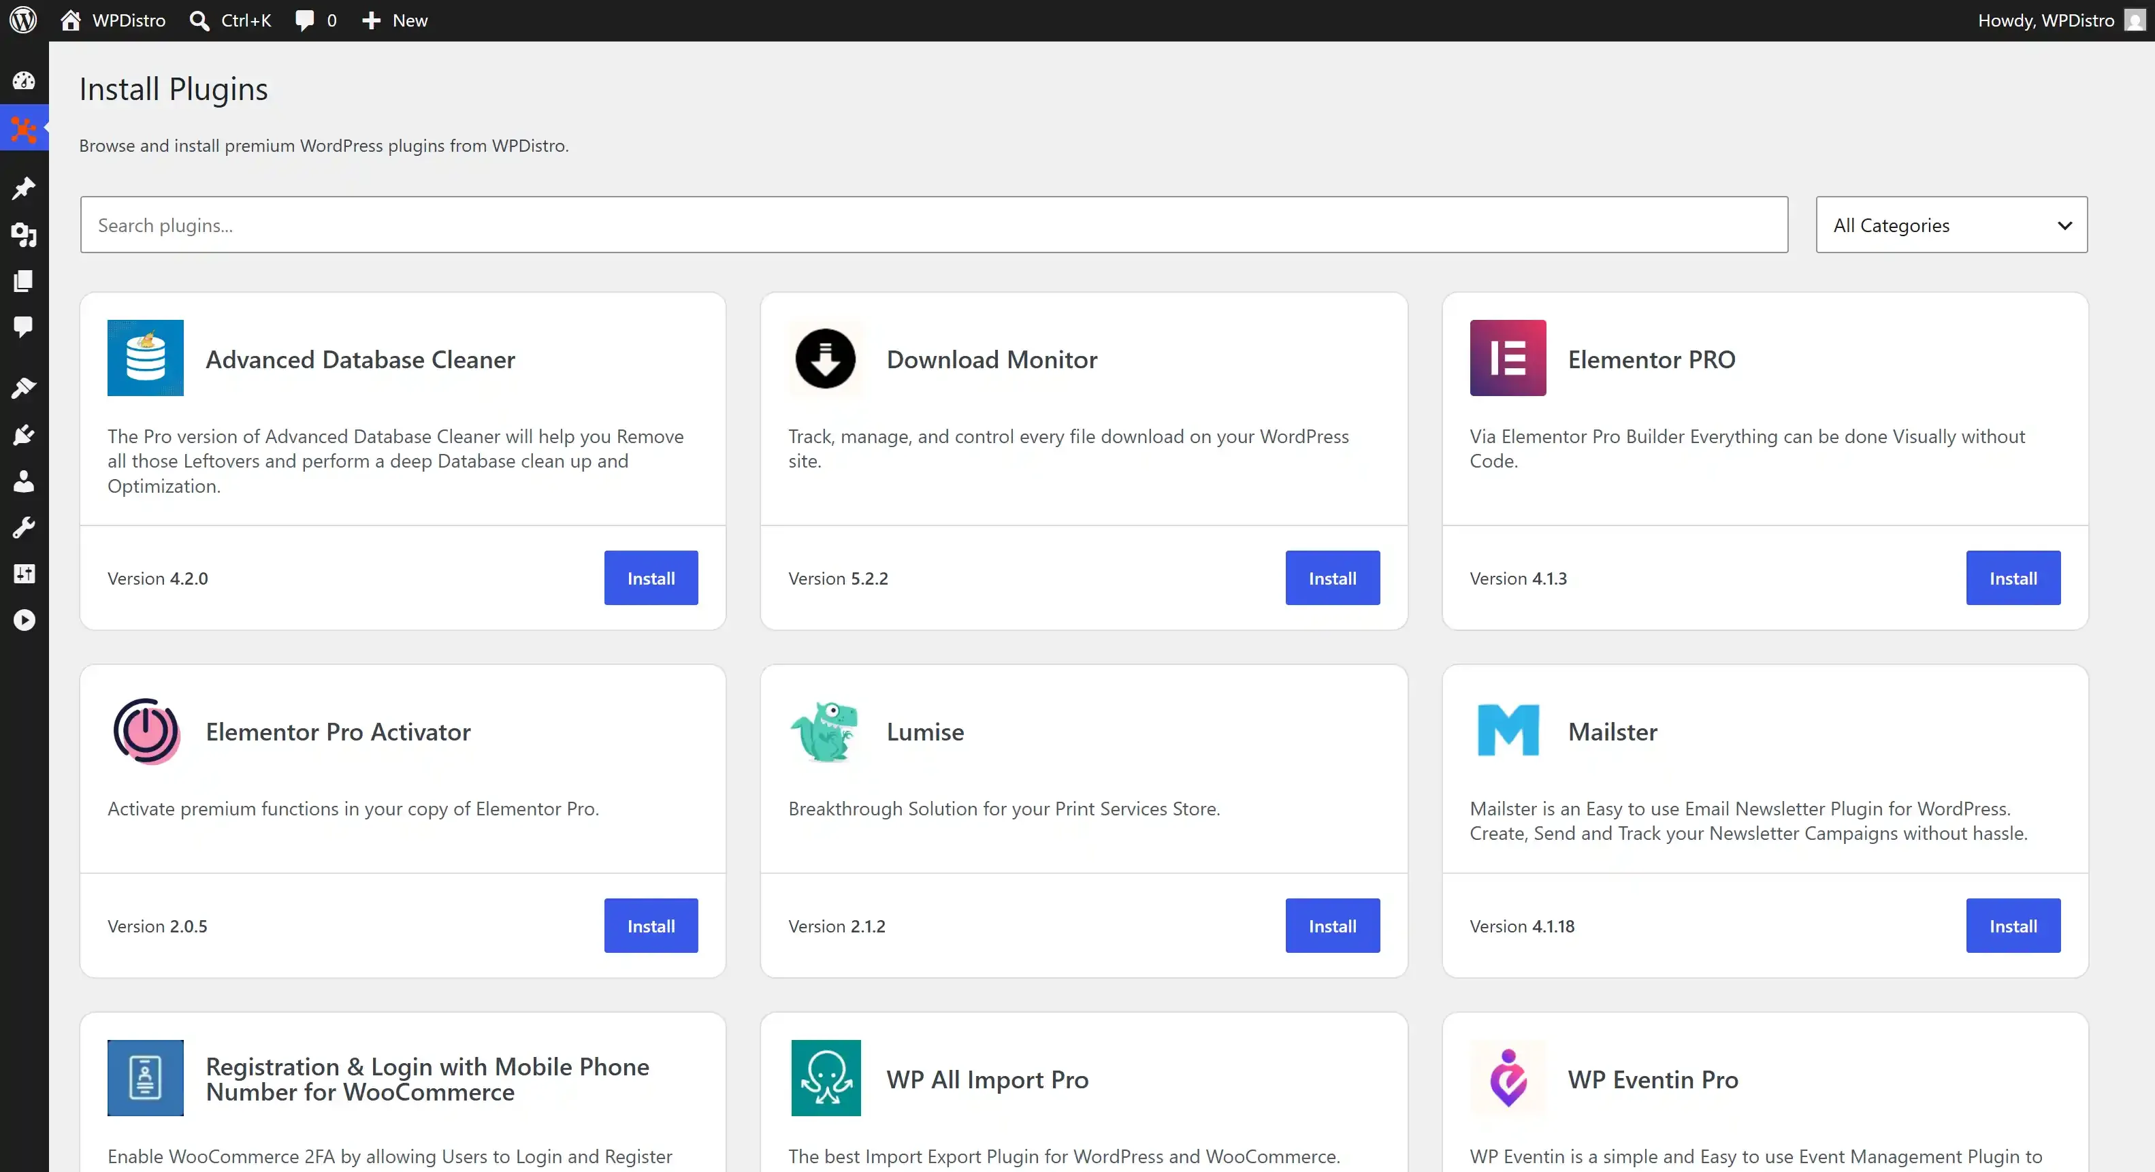Open Posts via the pushpin sidebar icon
This screenshot has width=2155, height=1172.
[23, 189]
